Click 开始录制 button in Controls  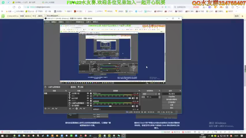coord(172,97)
